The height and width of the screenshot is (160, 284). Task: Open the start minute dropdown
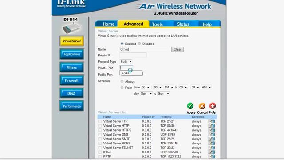pos(158,88)
